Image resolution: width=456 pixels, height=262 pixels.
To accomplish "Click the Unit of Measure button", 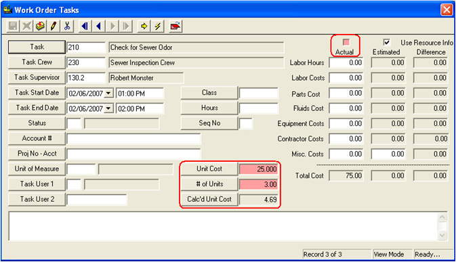I will [x=37, y=169].
